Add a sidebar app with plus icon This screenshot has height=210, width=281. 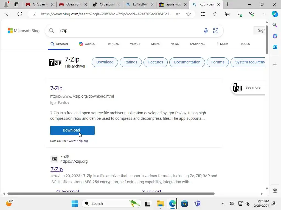click(x=275, y=65)
